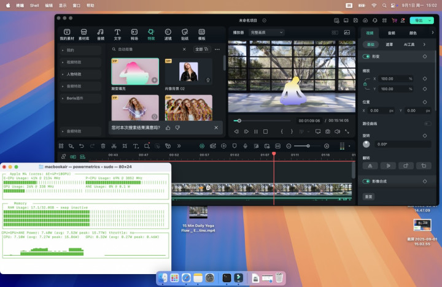Switch to the 音频 (Audio) properties tab

point(391,33)
